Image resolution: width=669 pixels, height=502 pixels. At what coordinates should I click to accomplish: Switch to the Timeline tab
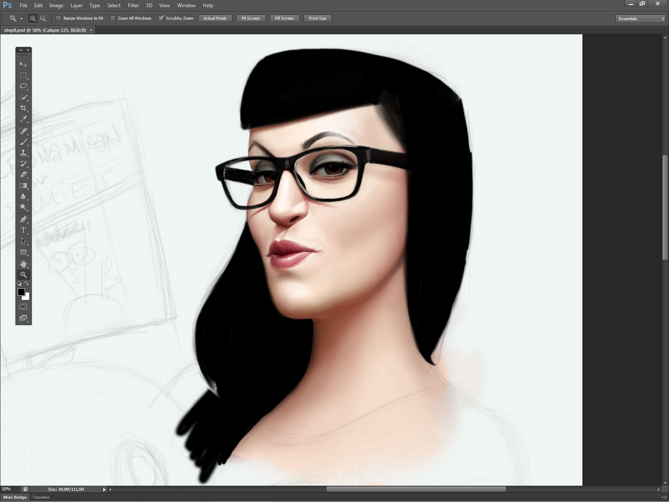click(x=41, y=497)
